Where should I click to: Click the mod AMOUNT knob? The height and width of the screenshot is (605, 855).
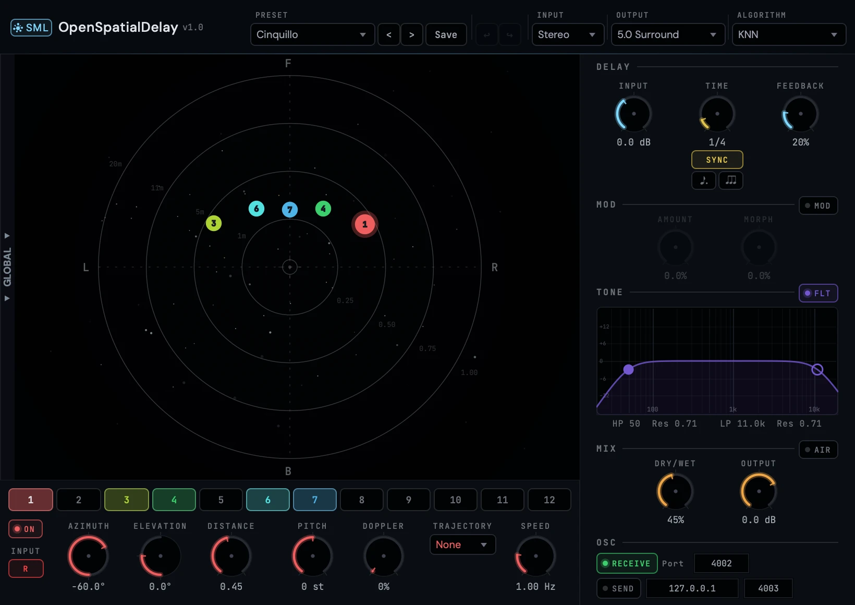[676, 247]
